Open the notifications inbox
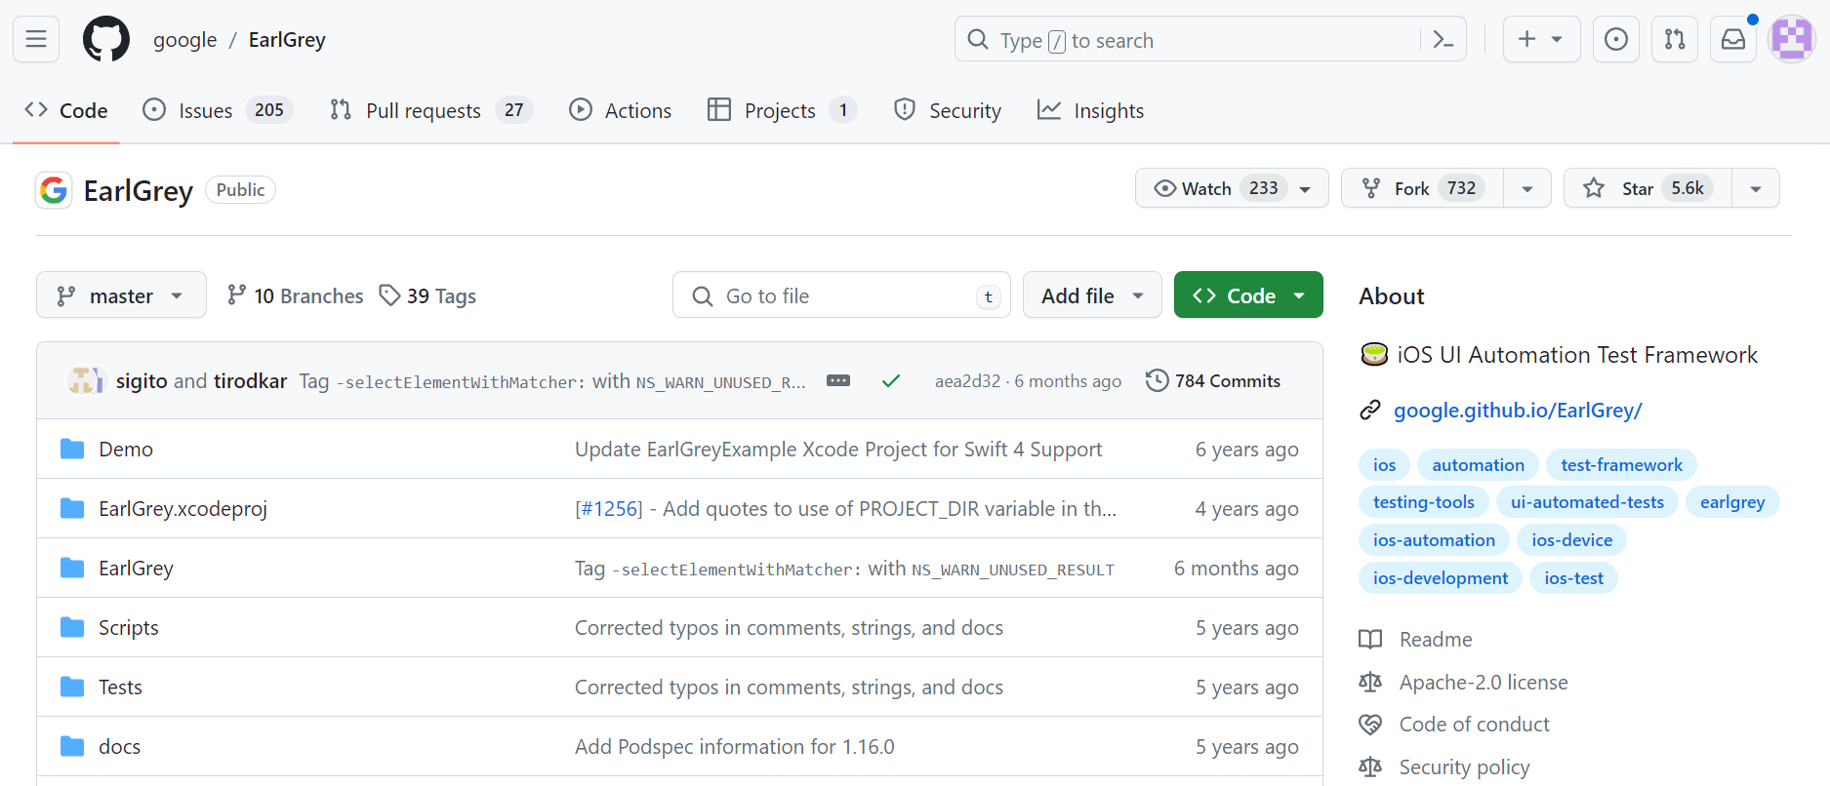This screenshot has height=786, width=1830. 1732,39
